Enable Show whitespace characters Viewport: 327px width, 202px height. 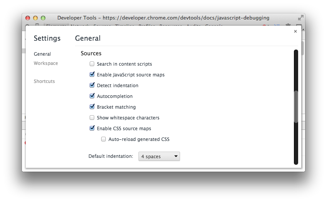(x=92, y=118)
